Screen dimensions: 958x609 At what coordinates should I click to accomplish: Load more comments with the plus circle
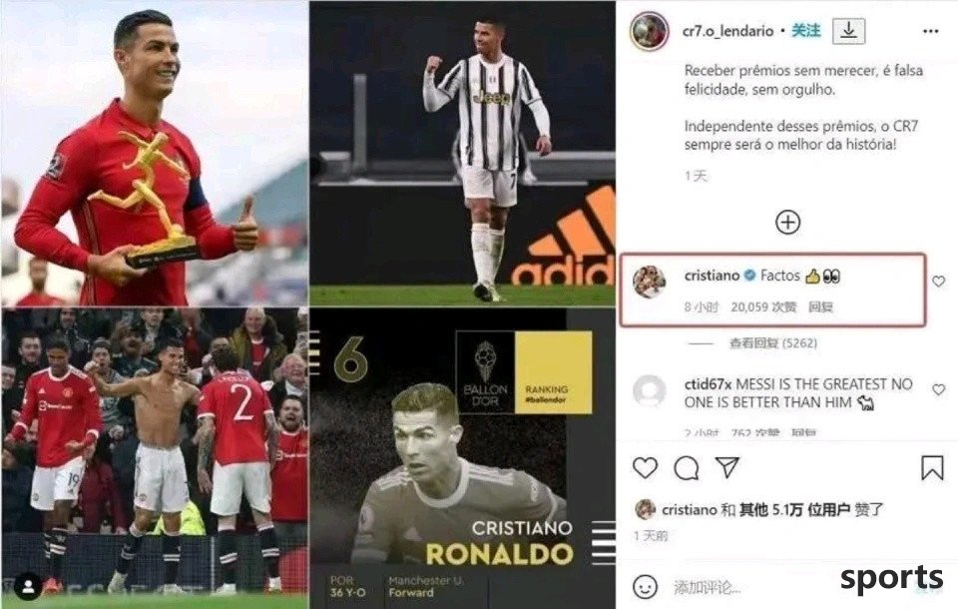787,222
